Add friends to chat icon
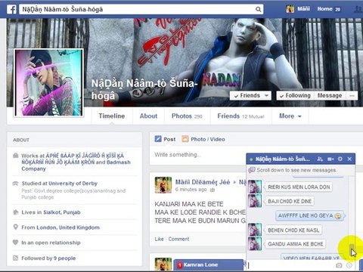363x272 pixels. click(320, 159)
